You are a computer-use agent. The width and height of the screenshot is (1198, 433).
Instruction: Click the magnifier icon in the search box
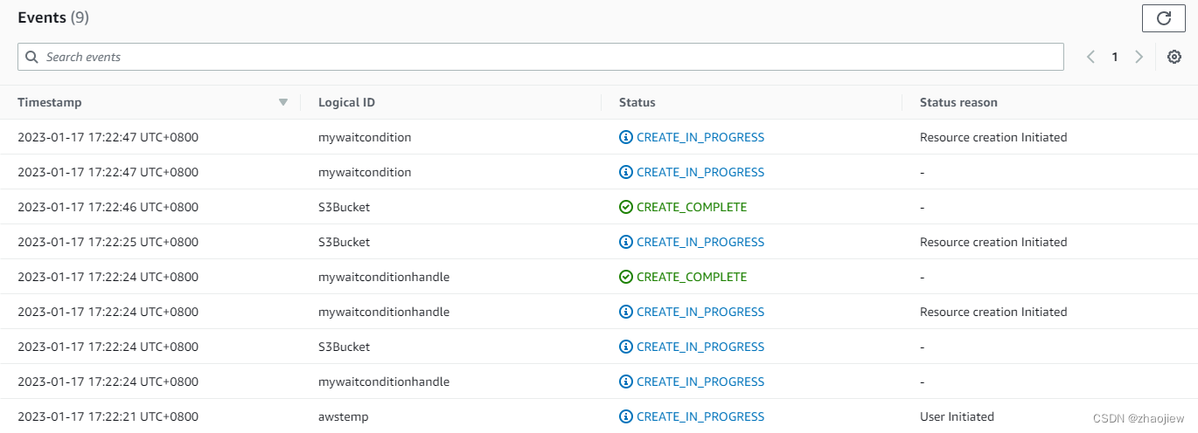point(31,57)
